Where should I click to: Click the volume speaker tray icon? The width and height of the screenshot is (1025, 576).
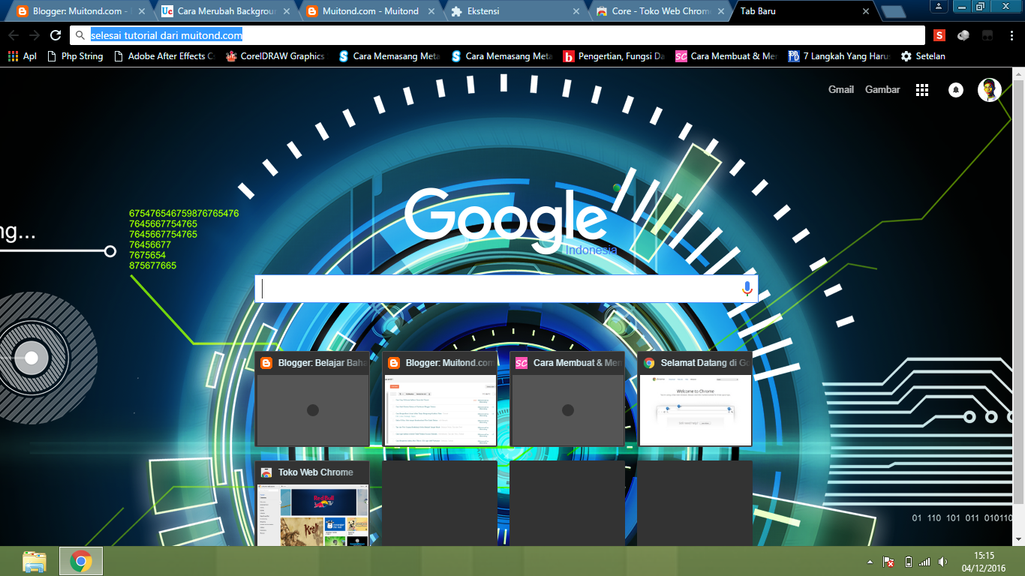(942, 561)
